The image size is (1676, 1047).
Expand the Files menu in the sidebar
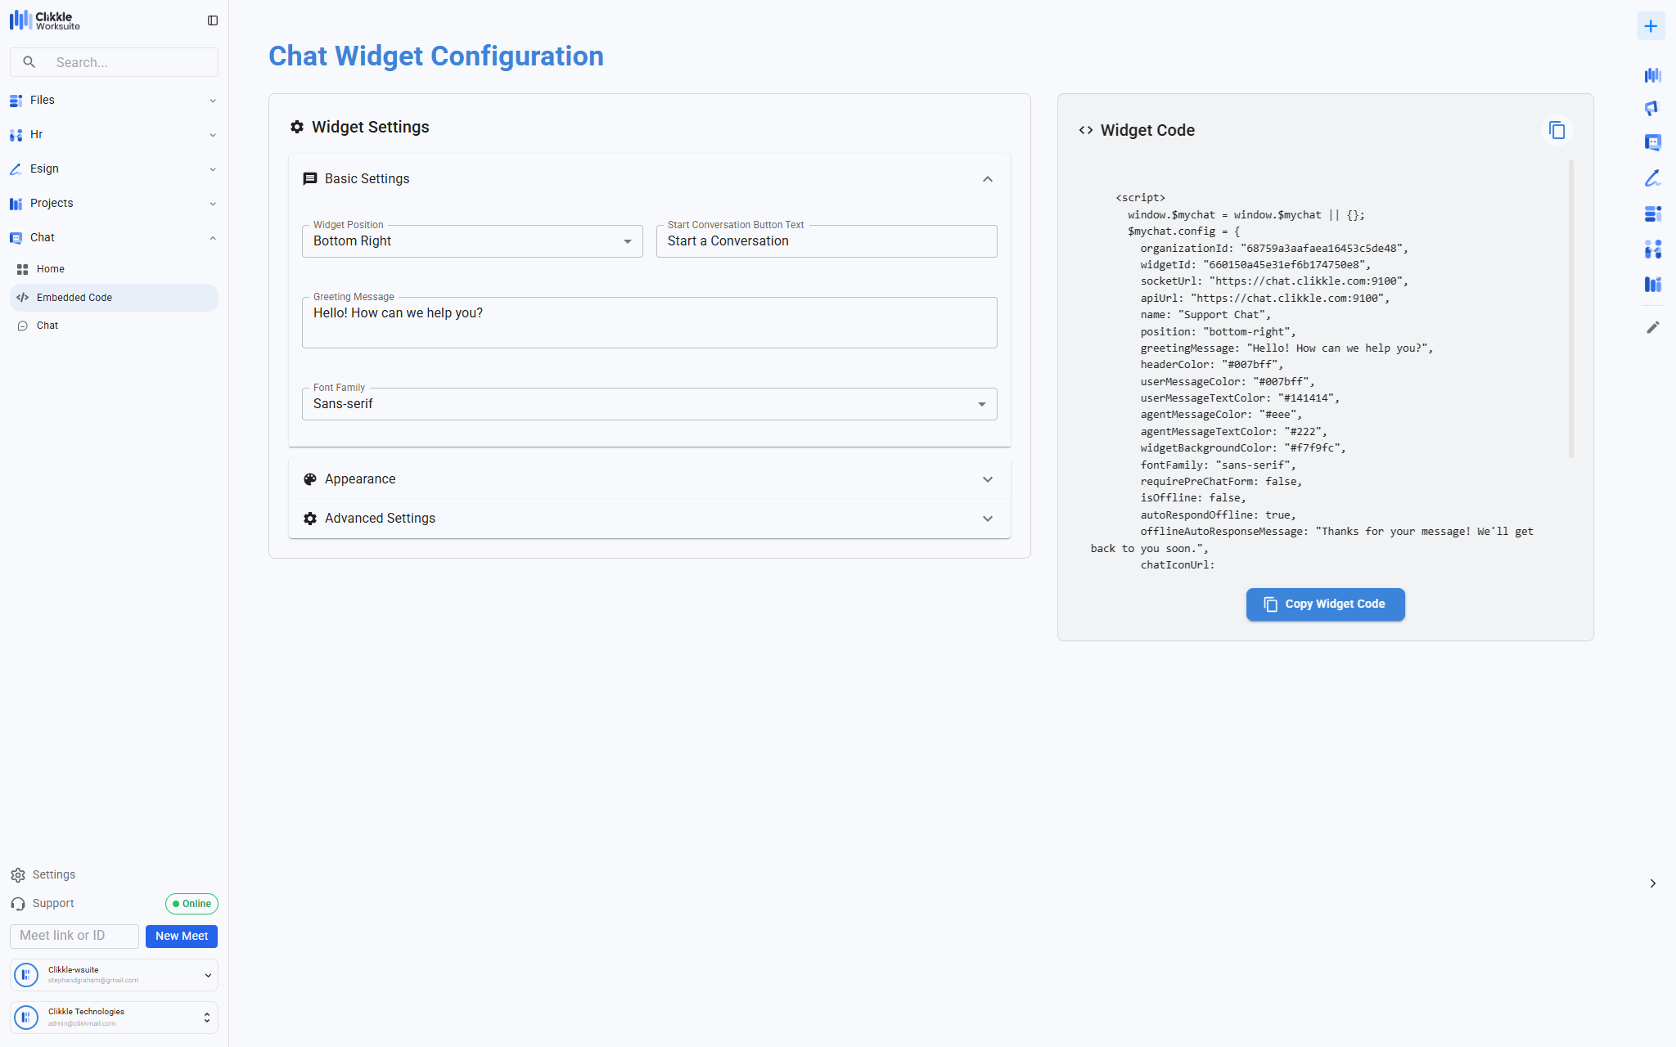[x=113, y=100]
